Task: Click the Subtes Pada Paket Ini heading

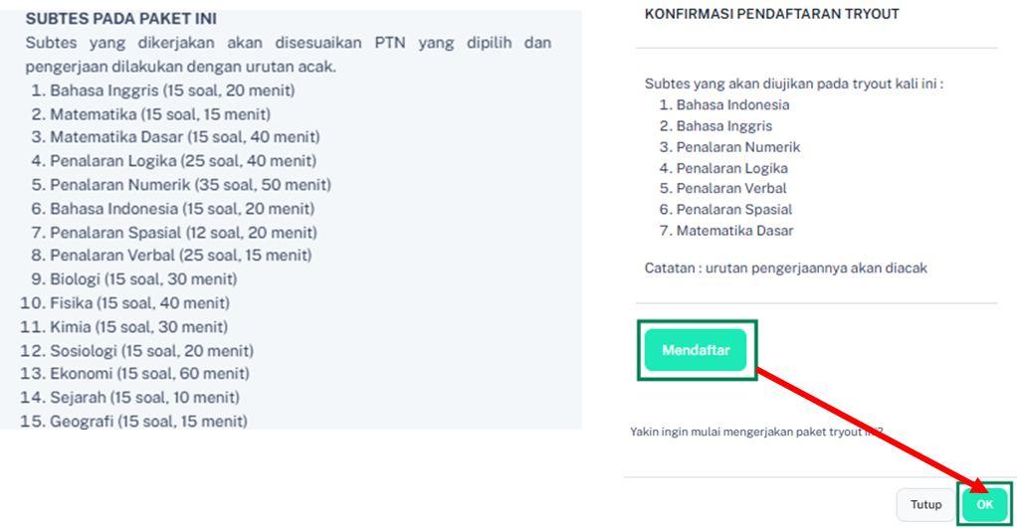Action: tap(121, 19)
